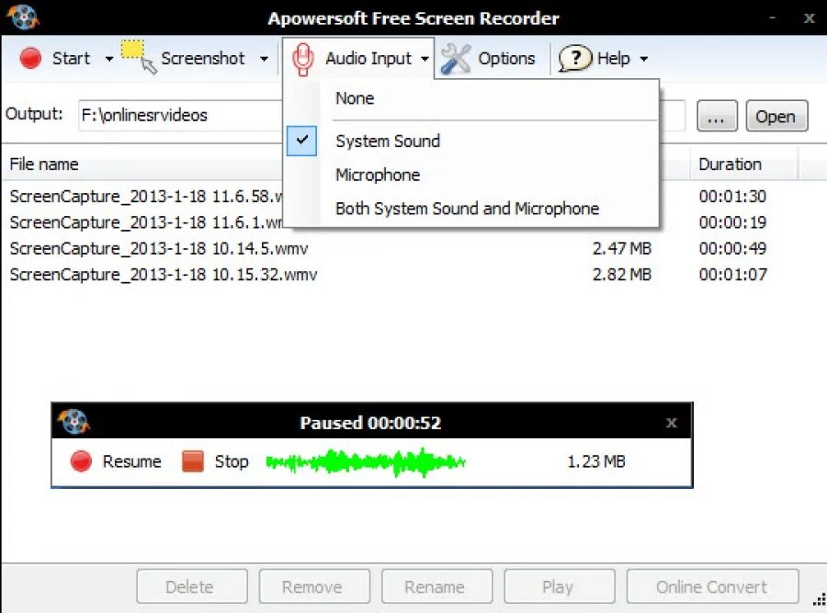Click the film reel logo in Paused window
Viewport: 827px width, 613px height.
click(74, 422)
